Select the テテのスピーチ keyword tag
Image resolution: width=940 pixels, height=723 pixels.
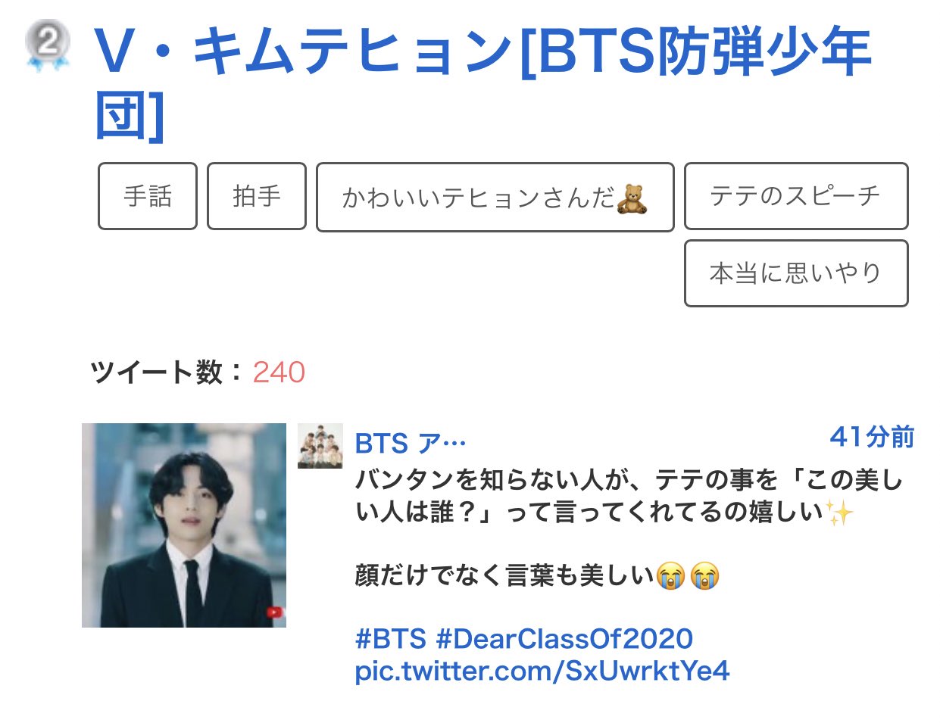(x=796, y=196)
